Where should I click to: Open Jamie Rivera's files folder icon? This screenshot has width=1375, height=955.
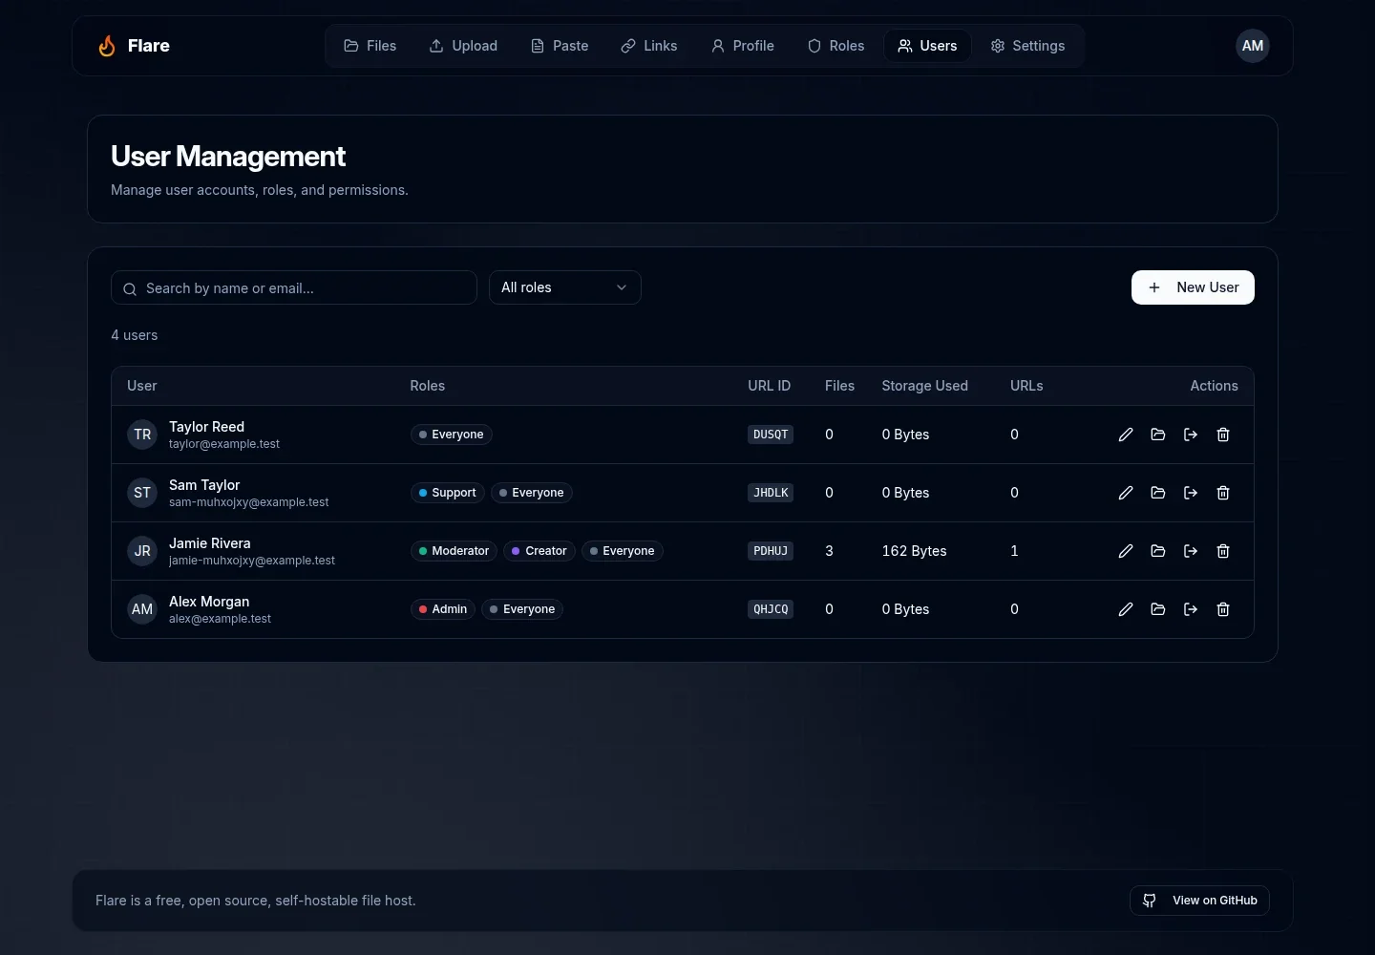1158,551
